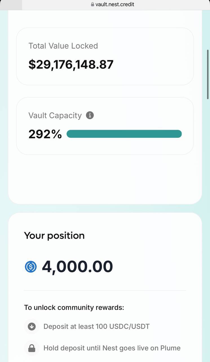Click the 4,000.00 position amount
The width and height of the screenshot is (210, 362).
pos(78,266)
